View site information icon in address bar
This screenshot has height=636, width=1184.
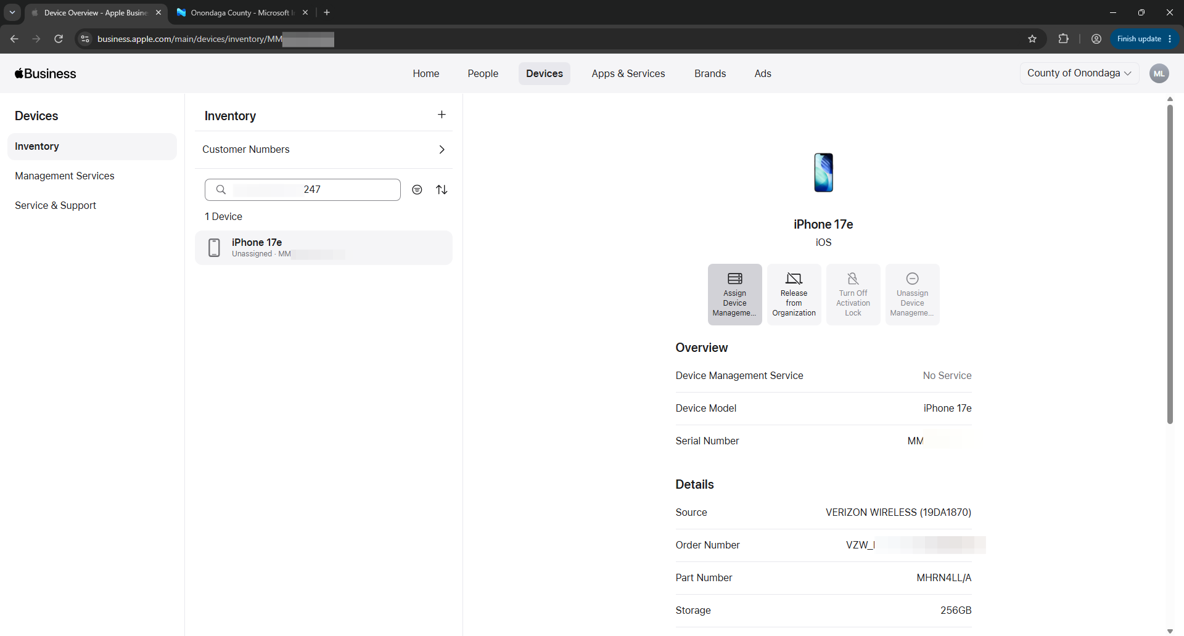85,39
